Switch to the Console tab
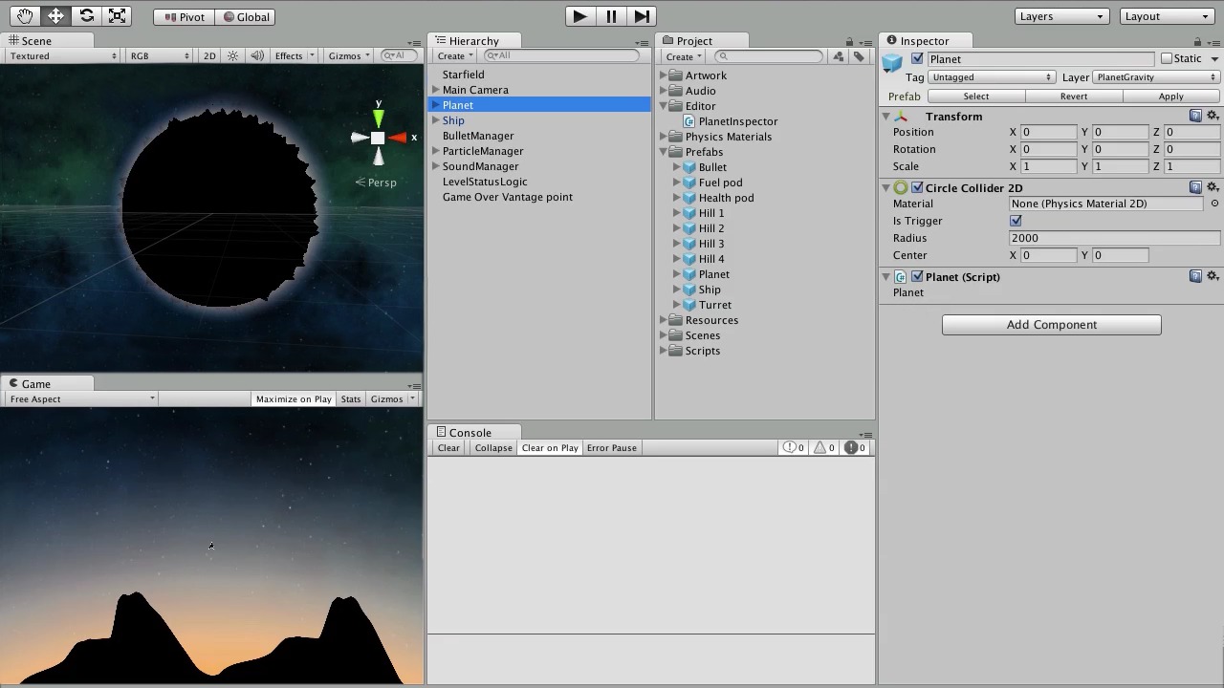This screenshot has width=1224, height=688. pos(470,432)
